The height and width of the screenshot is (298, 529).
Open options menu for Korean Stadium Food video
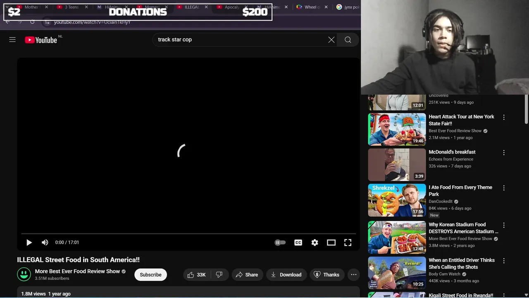pos(504,225)
